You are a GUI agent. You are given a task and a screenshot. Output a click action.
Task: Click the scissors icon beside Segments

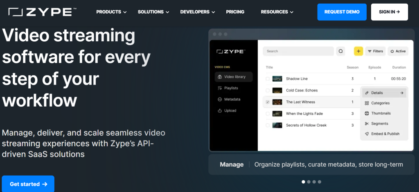point(366,124)
